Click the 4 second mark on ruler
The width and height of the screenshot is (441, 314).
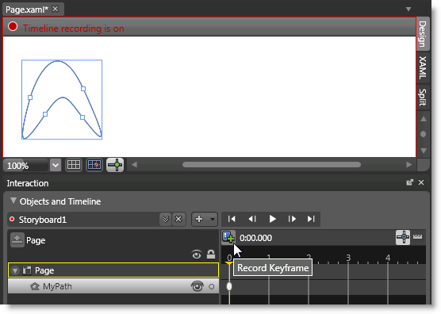[x=388, y=258]
